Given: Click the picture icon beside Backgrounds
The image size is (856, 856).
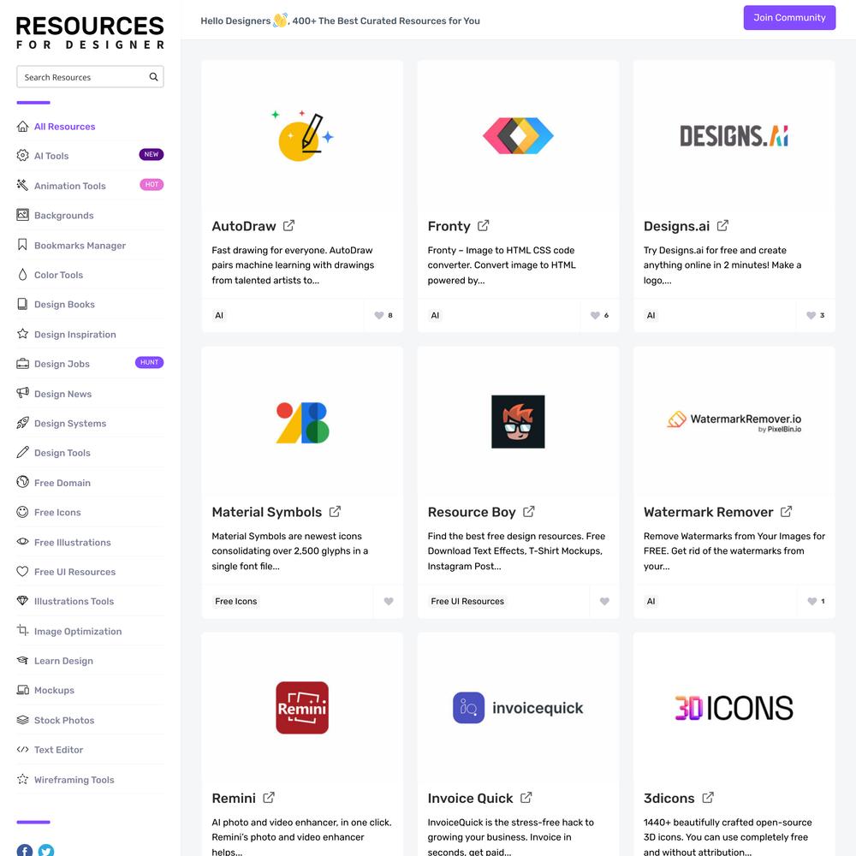Looking at the screenshot, I should coord(22,215).
